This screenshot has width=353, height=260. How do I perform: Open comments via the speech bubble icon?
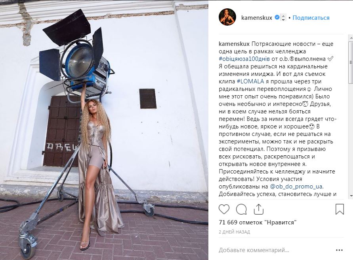click(241, 209)
